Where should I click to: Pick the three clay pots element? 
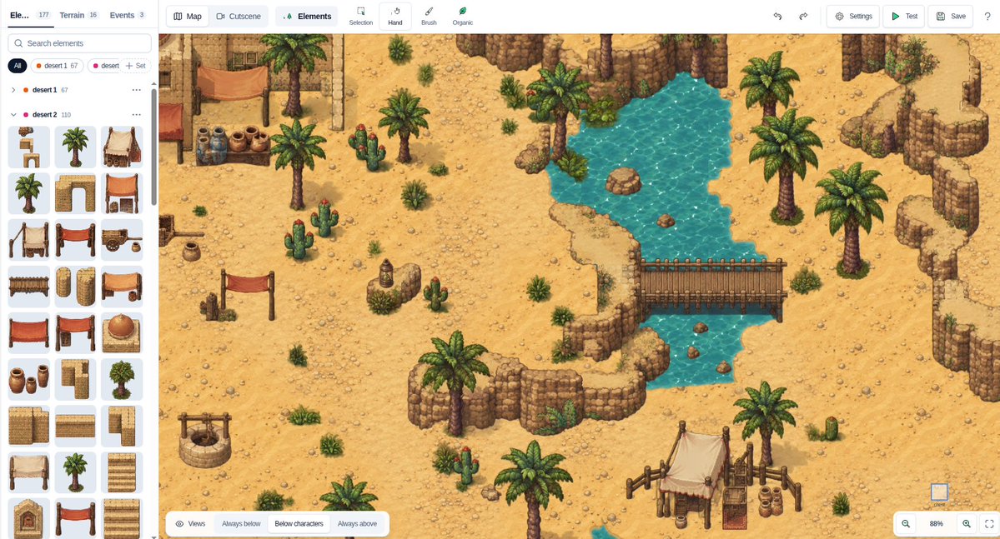28,380
